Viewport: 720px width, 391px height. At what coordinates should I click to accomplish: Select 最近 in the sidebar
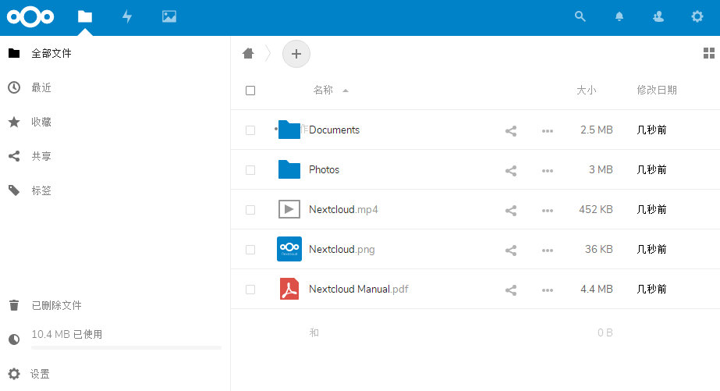[x=115, y=87]
